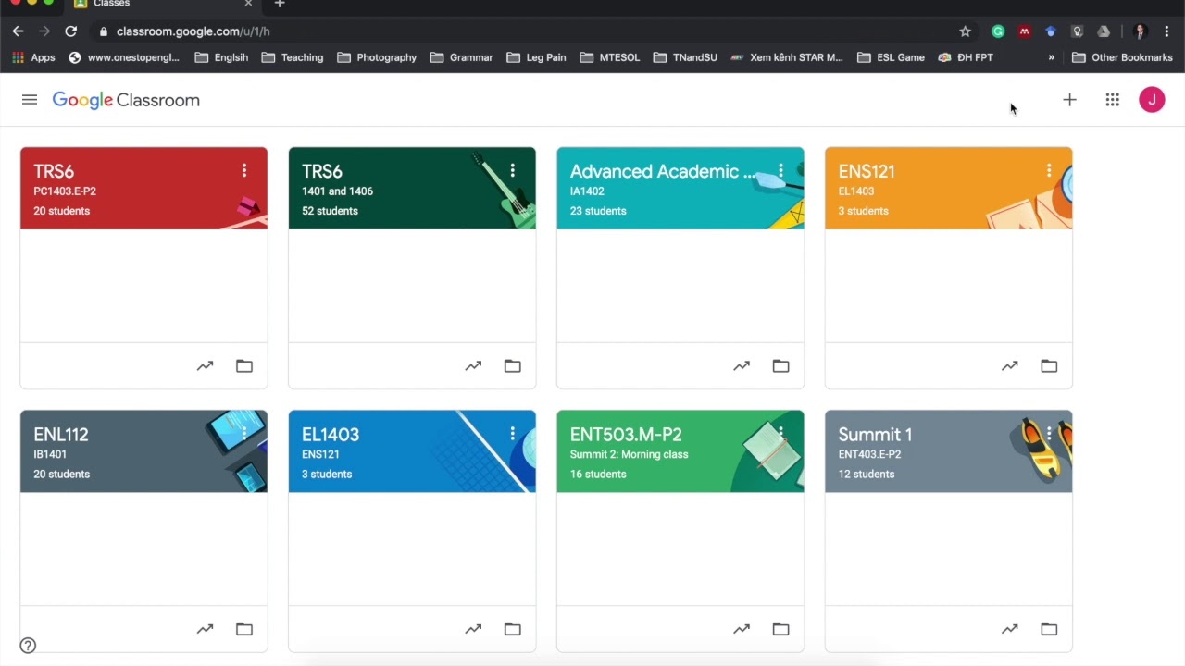Open the ENT503.M-P2 class title
Screen dimensions: 1185x666
click(x=626, y=434)
